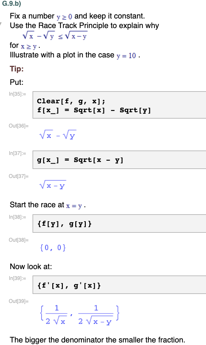Click the Out[37] square root x−y result

click(x=53, y=185)
